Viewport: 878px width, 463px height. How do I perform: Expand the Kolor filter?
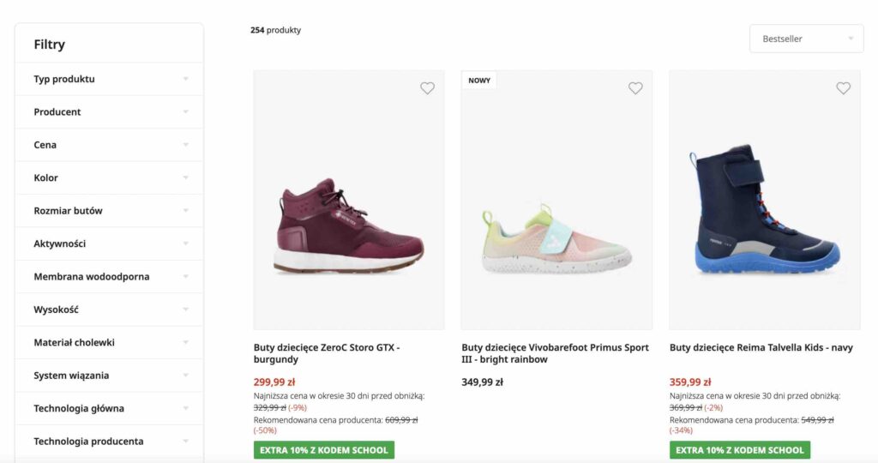(x=109, y=177)
